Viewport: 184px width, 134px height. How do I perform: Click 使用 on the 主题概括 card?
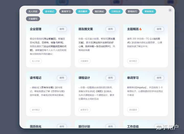tap(159, 29)
